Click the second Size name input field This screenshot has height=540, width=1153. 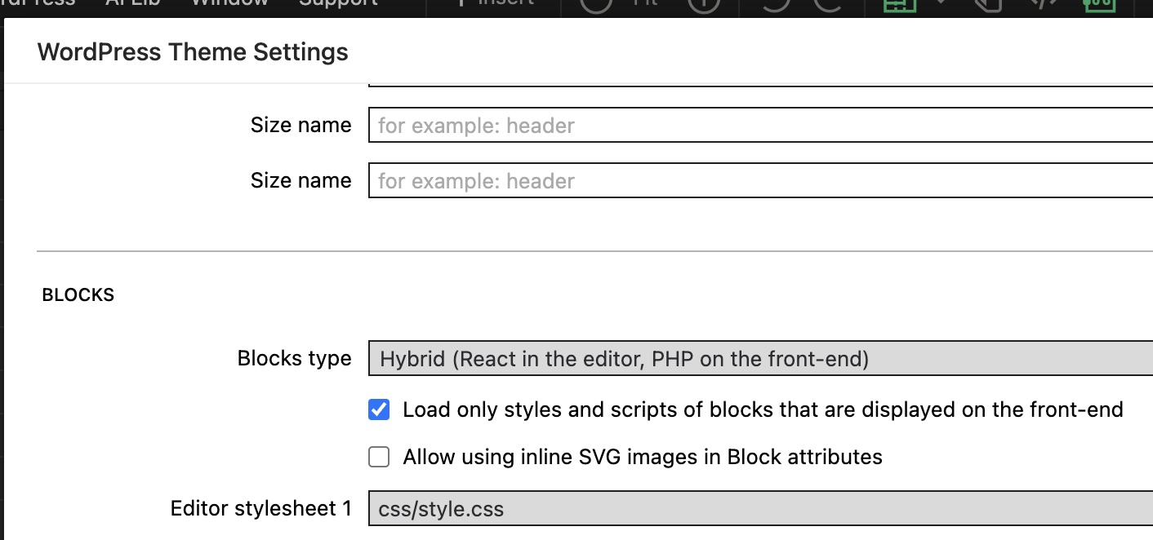tap(760, 180)
